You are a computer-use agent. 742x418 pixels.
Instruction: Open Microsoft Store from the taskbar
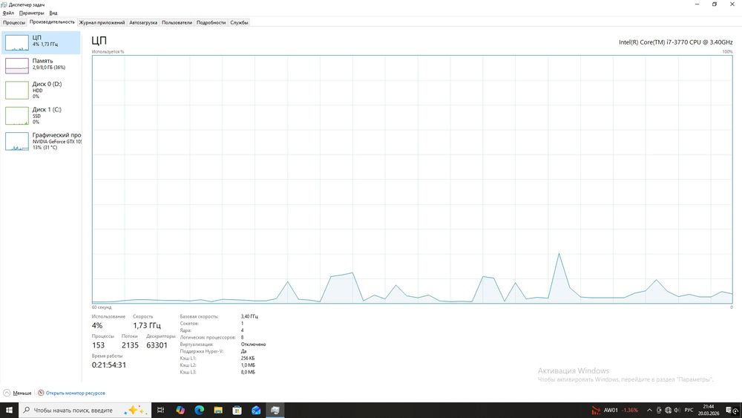[237, 410]
